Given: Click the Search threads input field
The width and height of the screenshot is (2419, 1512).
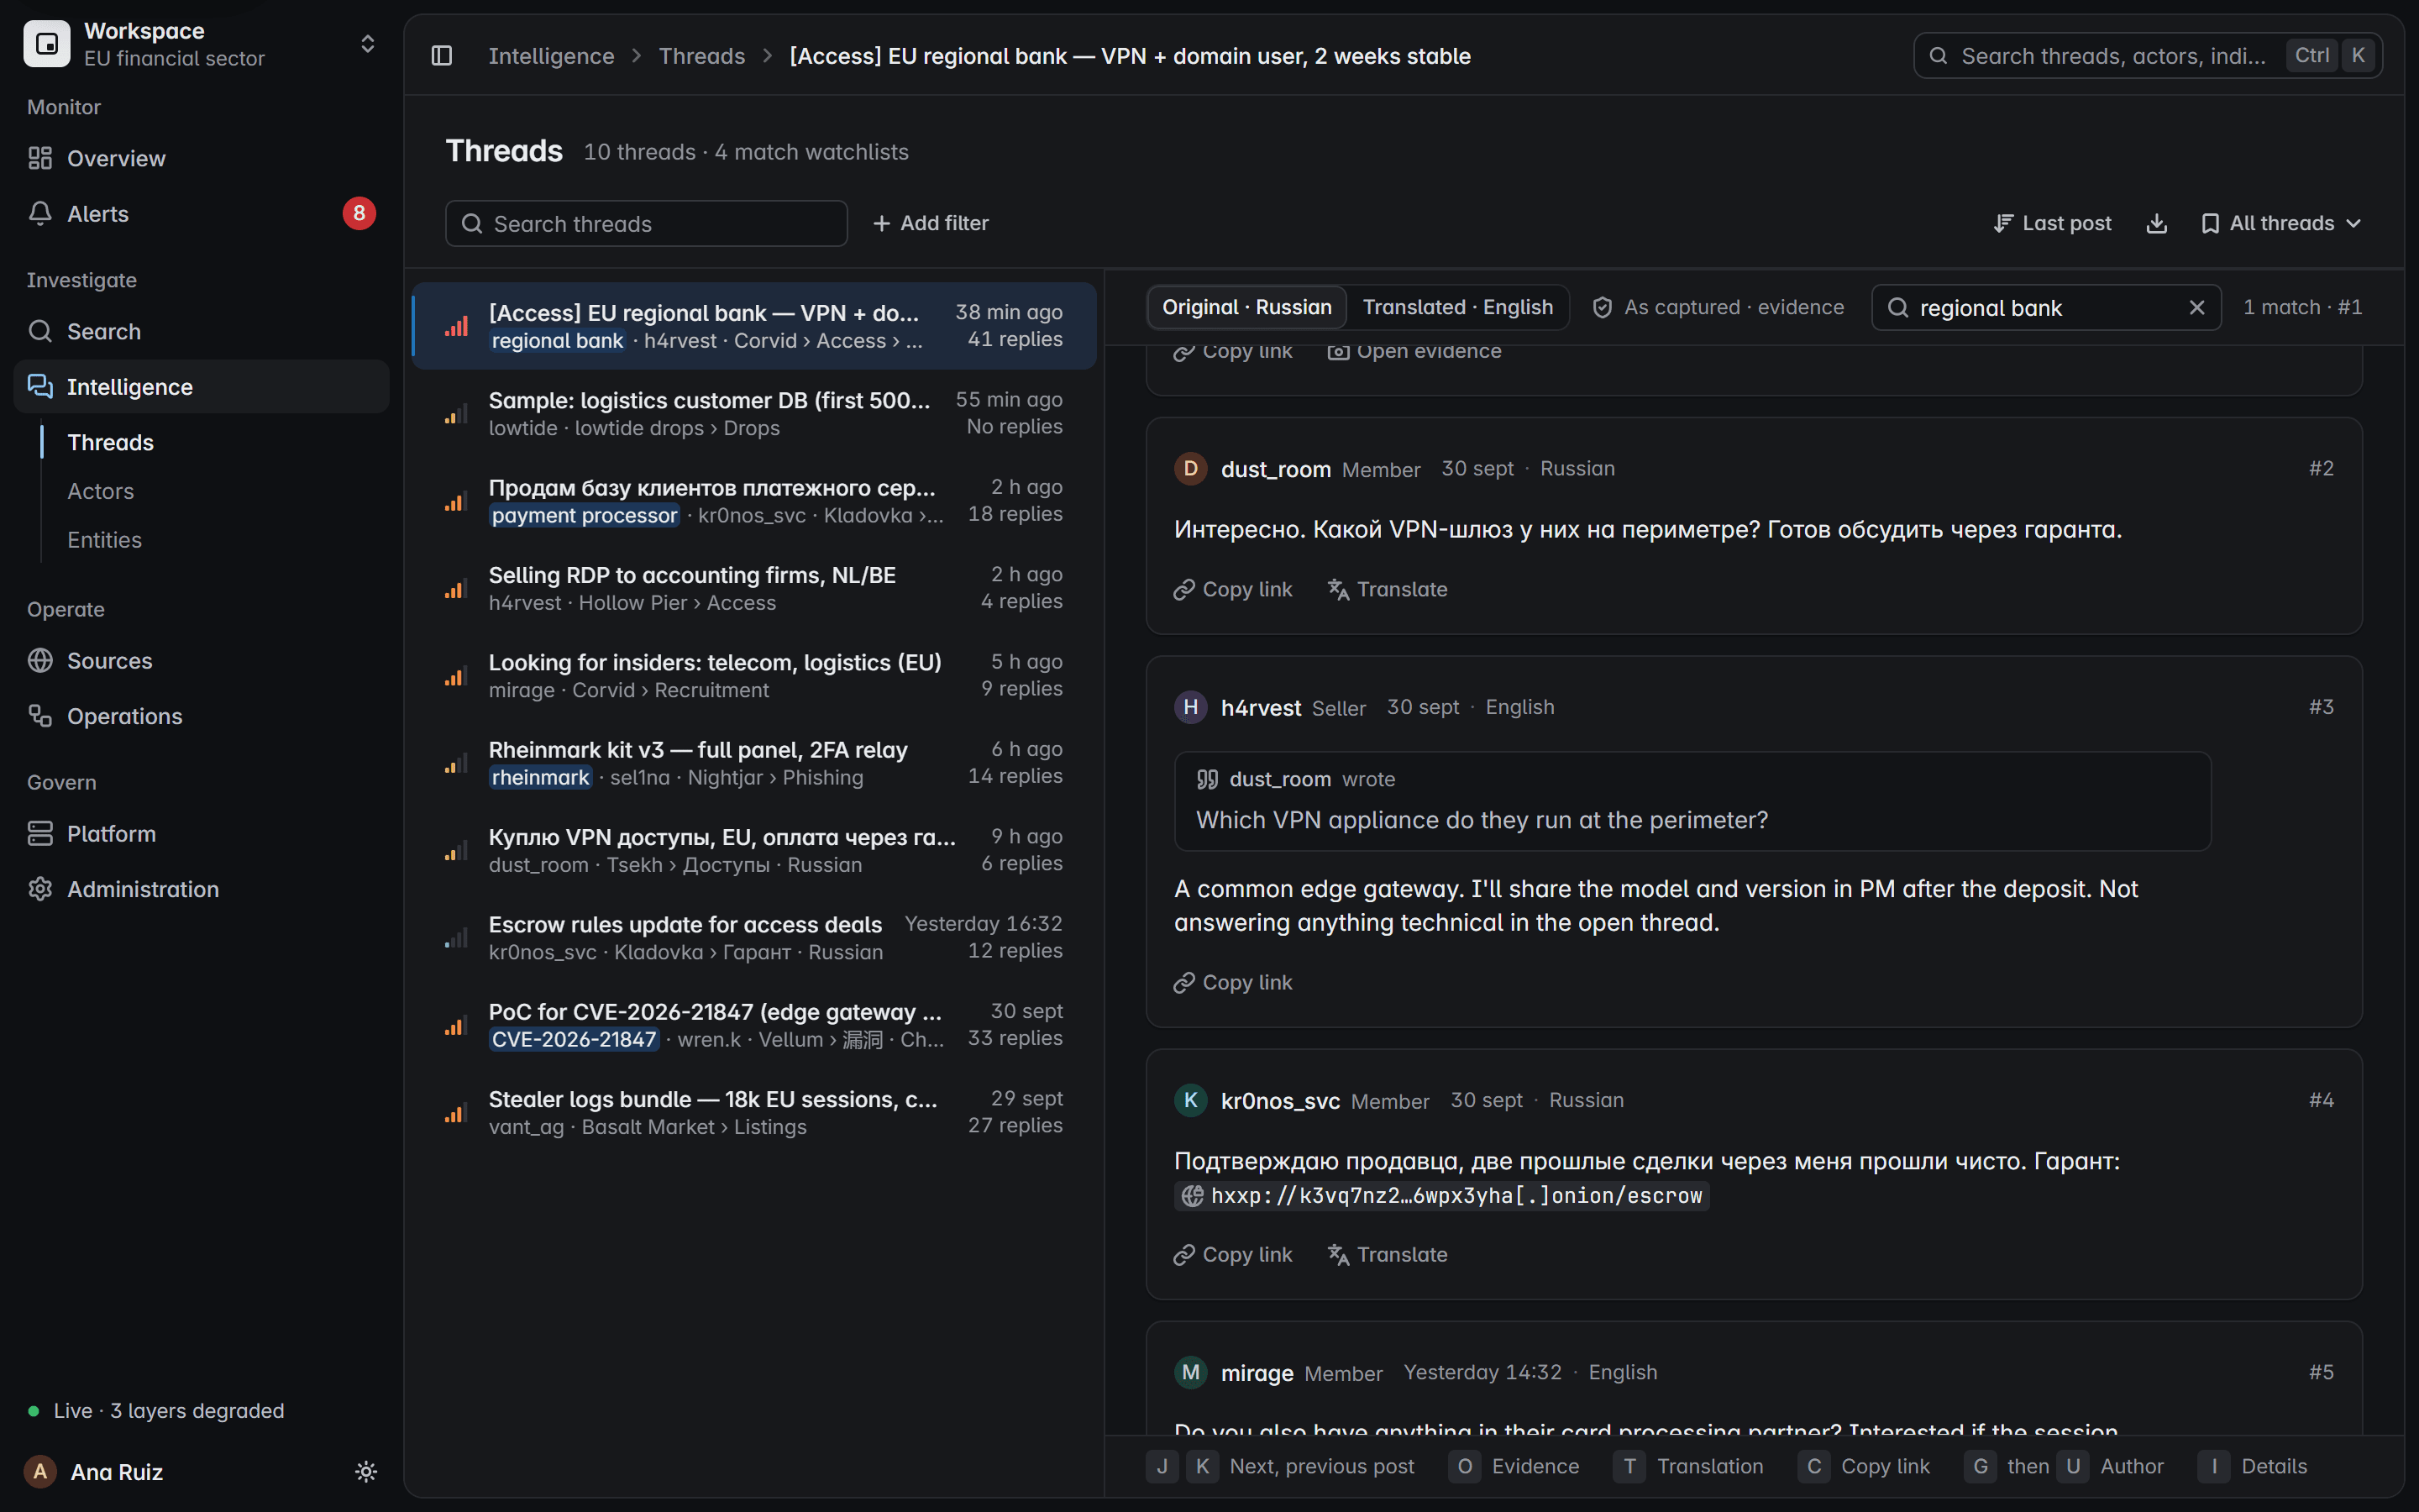Looking at the screenshot, I should (x=646, y=223).
